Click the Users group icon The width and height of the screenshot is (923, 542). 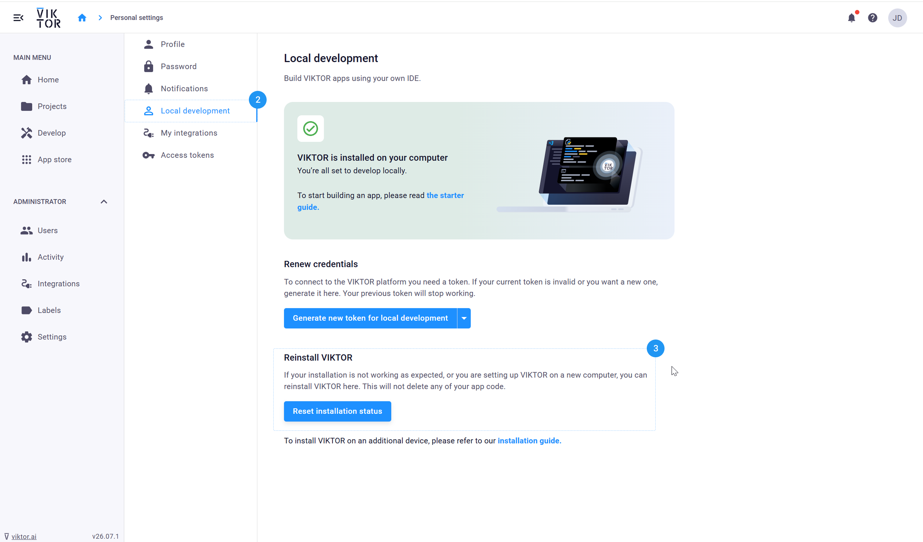pos(27,231)
